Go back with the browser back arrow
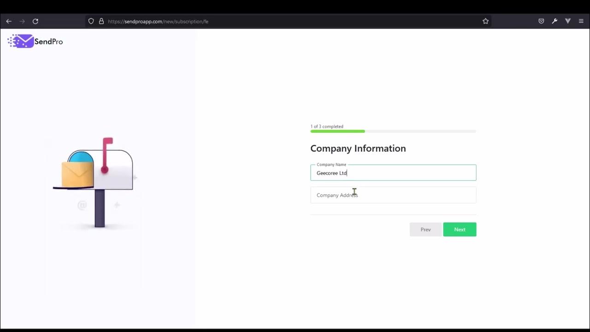Screen dimensions: 590x332 click(x=9, y=21)
